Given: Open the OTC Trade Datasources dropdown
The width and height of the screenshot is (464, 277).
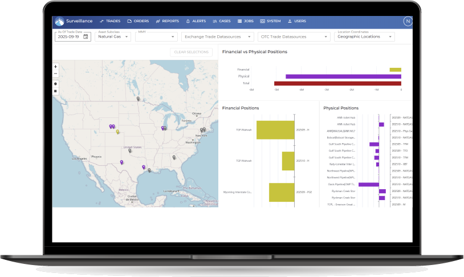Looking at the screenshot, I should click(x=293, y=36).
